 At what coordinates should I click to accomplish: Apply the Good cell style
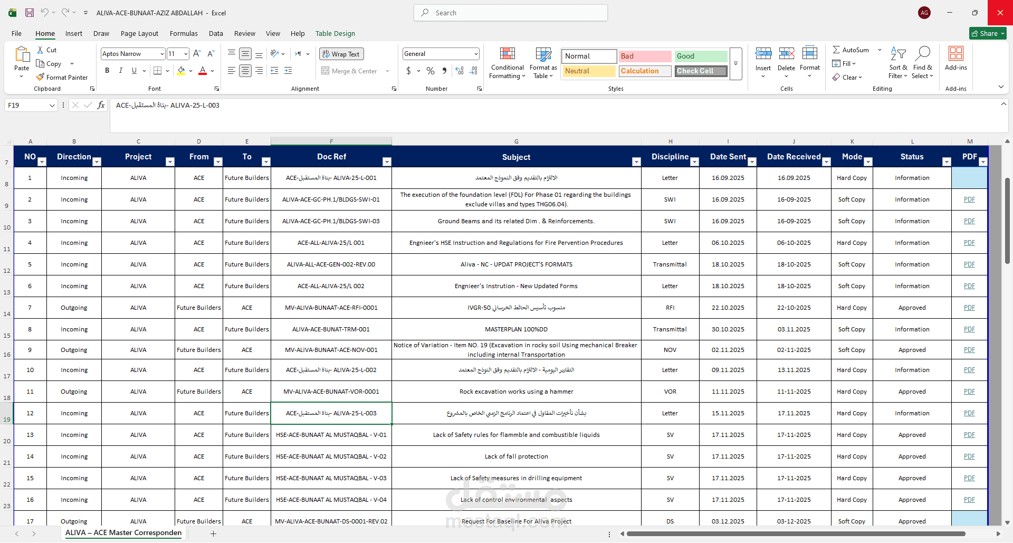point(701,56)
